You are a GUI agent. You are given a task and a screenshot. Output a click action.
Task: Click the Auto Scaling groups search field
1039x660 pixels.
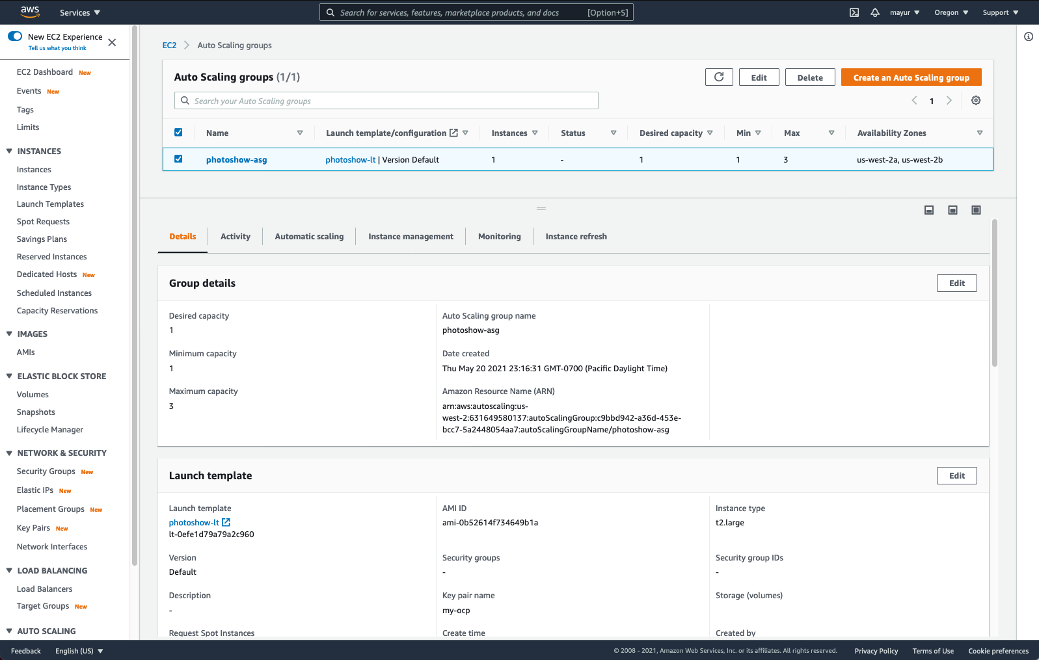pyautogui.click(x=386, y=101)
